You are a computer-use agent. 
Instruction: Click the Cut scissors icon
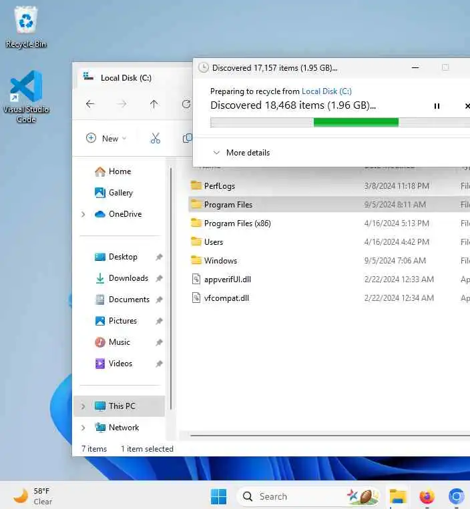(x=156, y=138)
